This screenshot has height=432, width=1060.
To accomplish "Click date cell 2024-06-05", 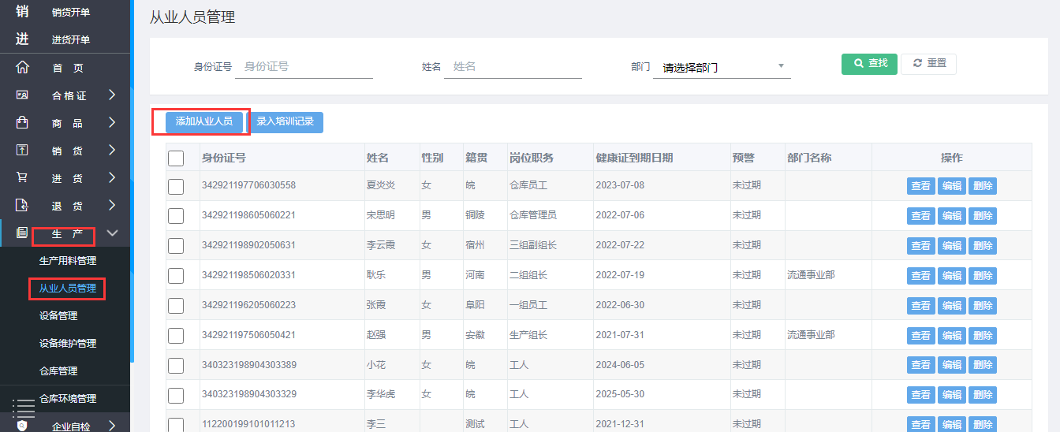I will pyautogui.click(x=621, y=366).
